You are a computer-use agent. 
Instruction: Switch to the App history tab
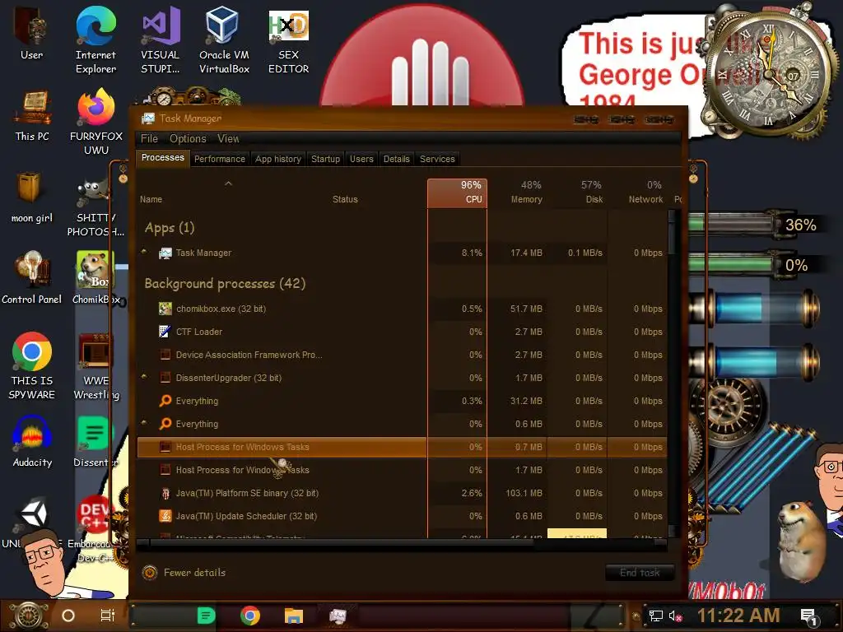pyautogui.click(x=278, y=159)
